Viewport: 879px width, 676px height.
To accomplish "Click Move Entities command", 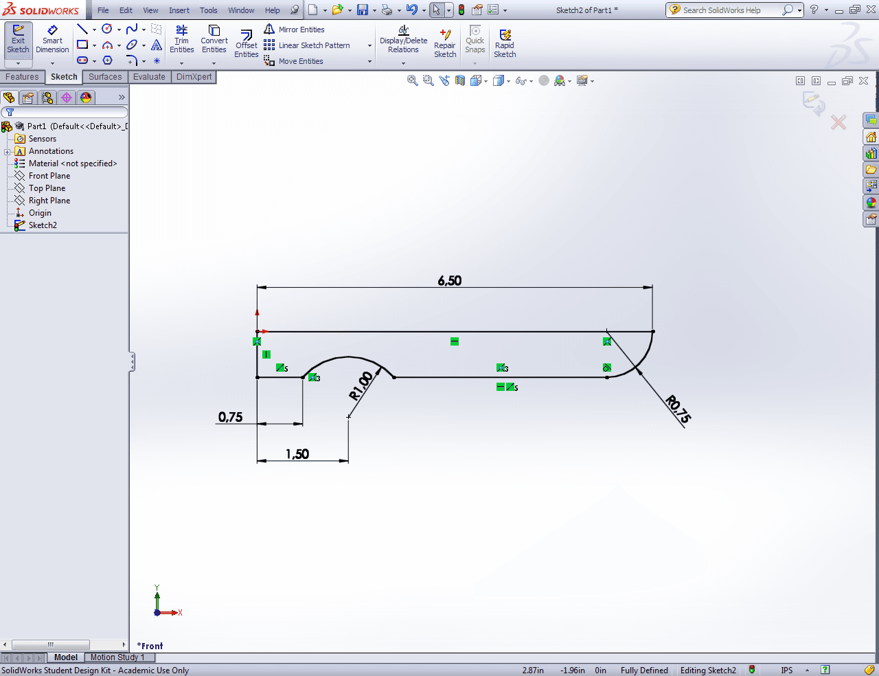I will tap(294, 61).
